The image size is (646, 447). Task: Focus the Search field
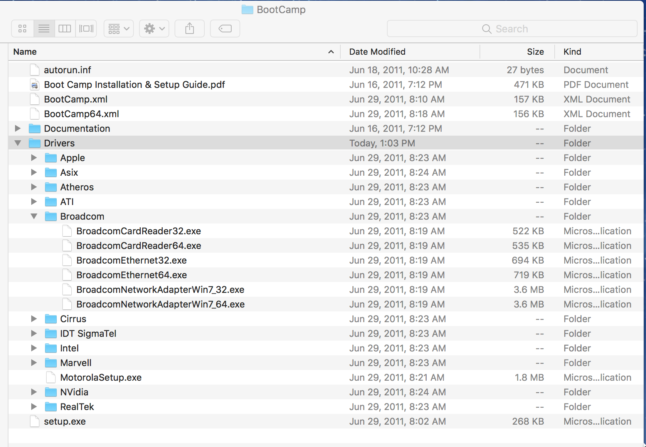pyautogui.click(x=512, y=29)
